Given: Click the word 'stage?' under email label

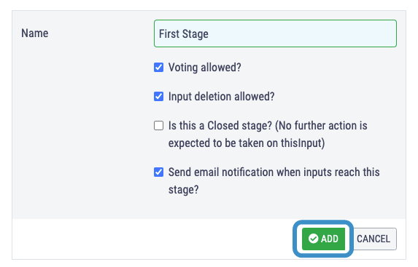Looking at the screenshot, I should [183, 190].
